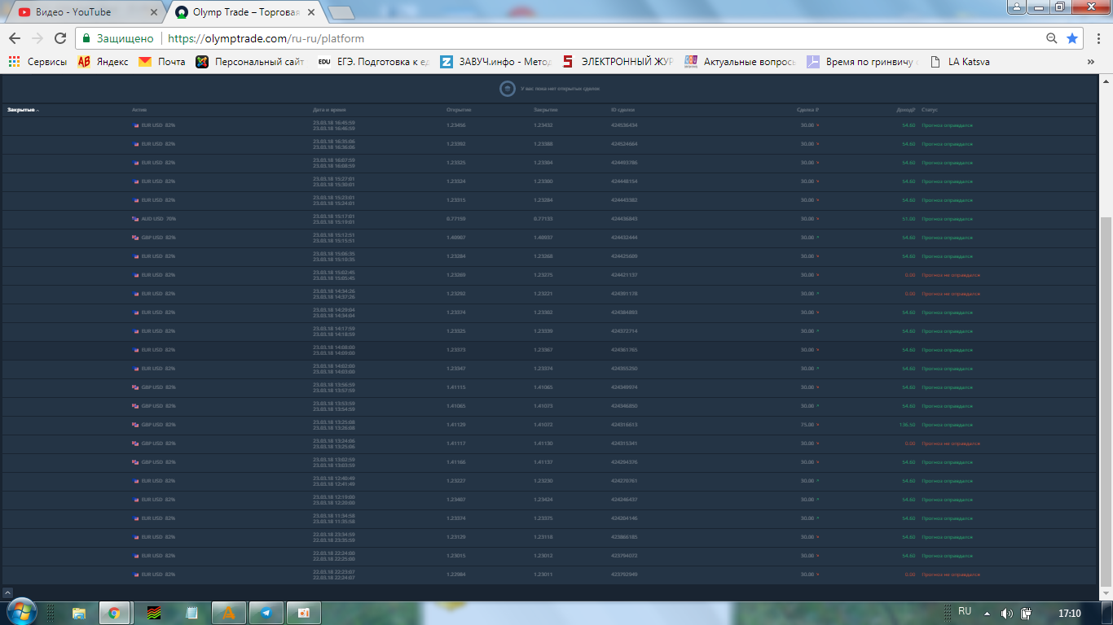This screenshot has height=625, width=1113.
Task: Click the 136.50 income value
Action: [908, 425]
